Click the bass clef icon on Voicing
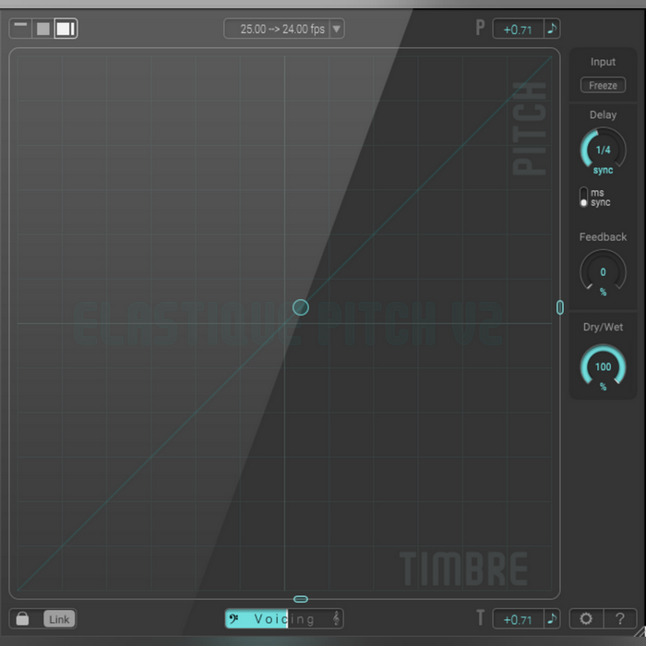Image resolution: width=646 pixels, height=646 pixels. coord(234,619)
